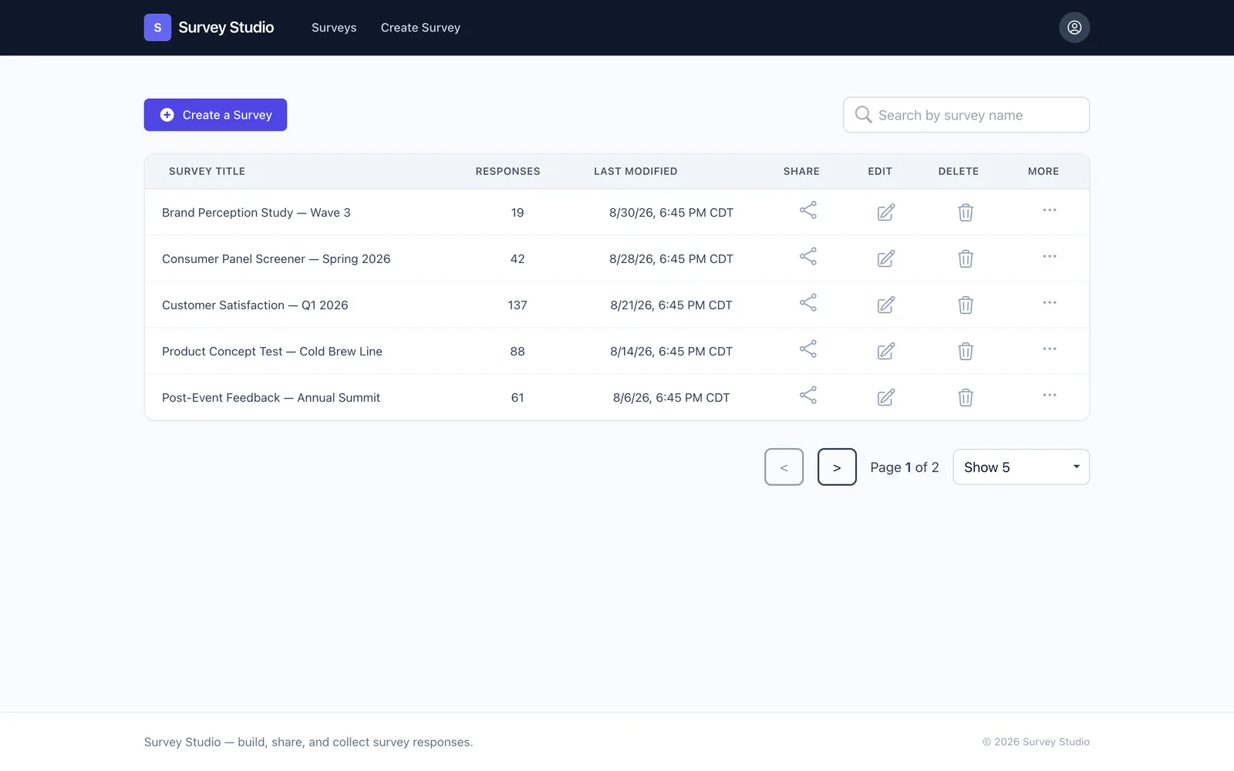
Task: Click the Survey Studio brand name
Action: click(x=226, y=28)
